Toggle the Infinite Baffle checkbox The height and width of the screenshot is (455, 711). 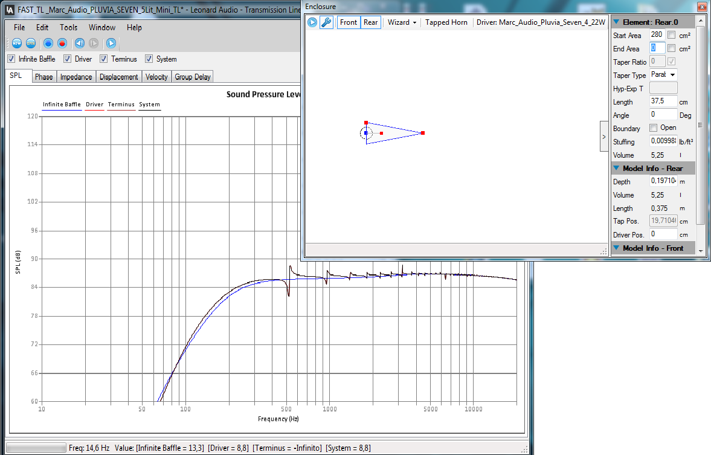tap(11, 59)
